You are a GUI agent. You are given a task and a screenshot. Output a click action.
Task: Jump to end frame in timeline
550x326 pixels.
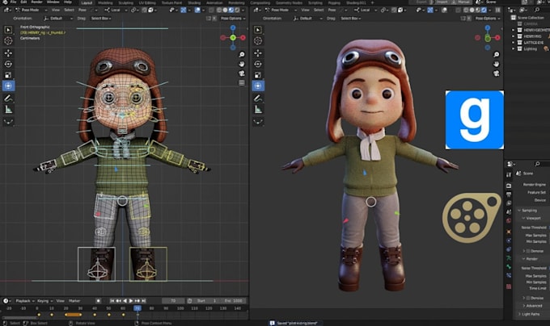(143, 301)
